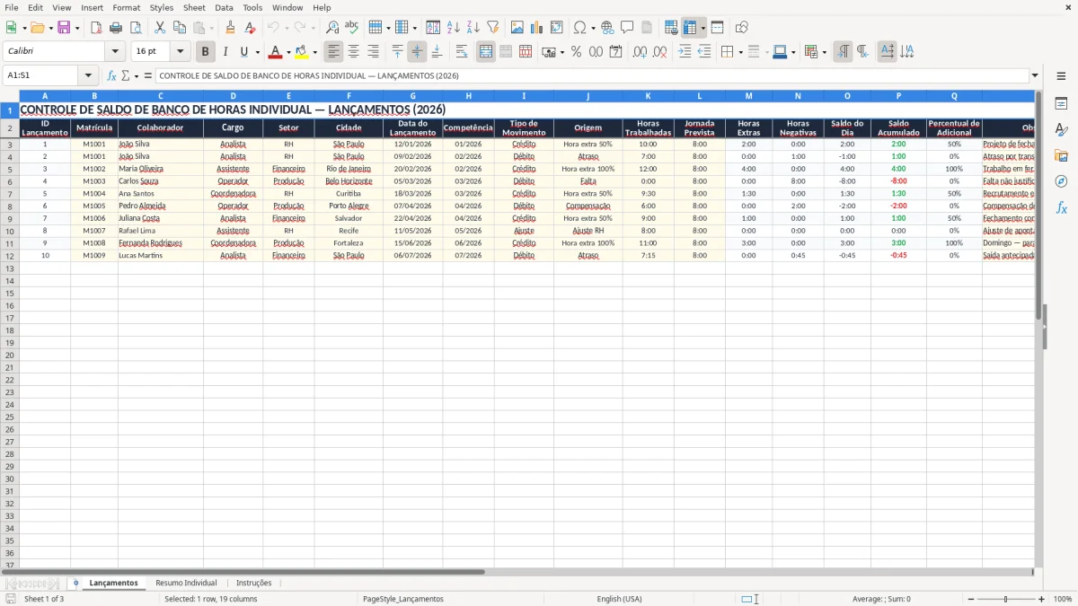Open the Data menu
This screenshot has width=1078, height=606.
click(224, 7)
